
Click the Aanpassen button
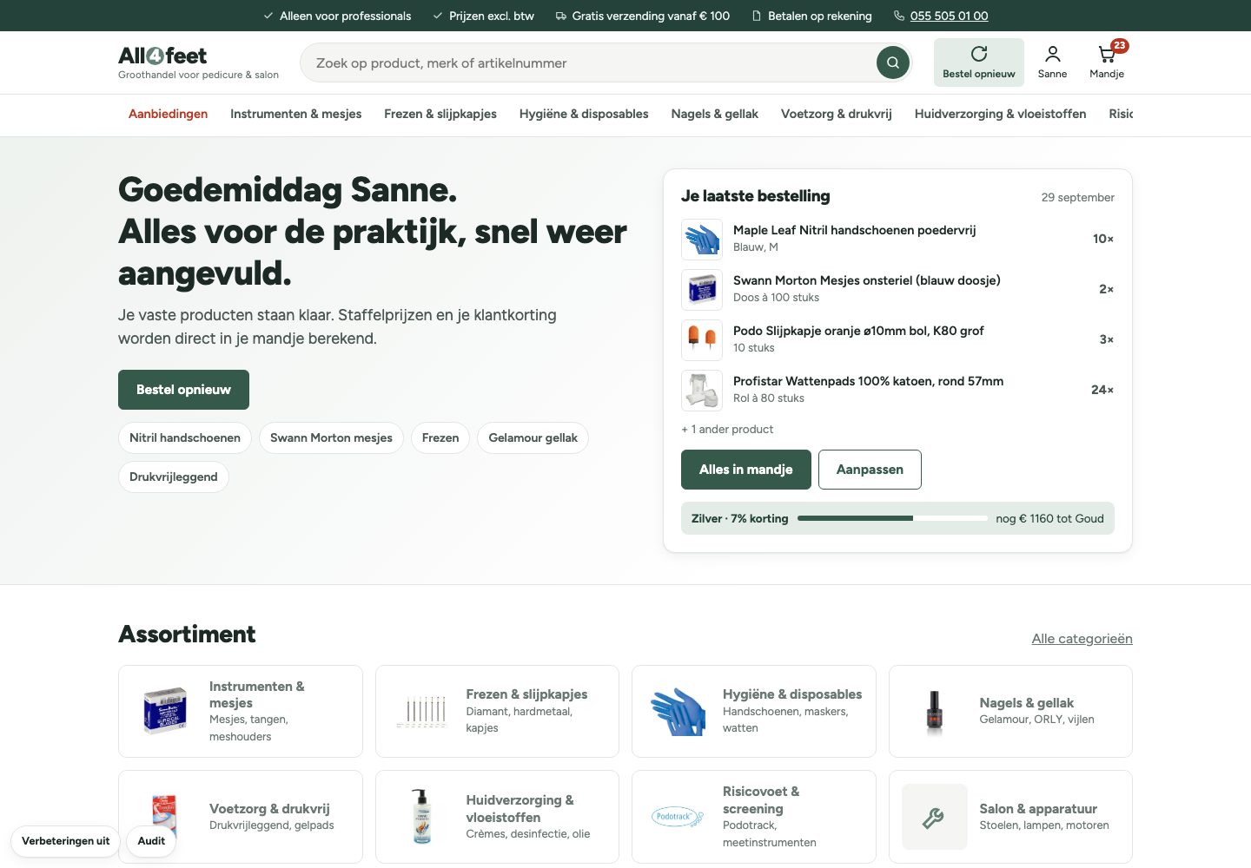[x=870, y=470]
